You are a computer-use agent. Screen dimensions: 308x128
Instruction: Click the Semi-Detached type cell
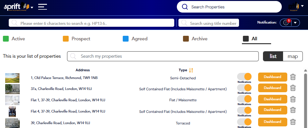tap(183, 78)
